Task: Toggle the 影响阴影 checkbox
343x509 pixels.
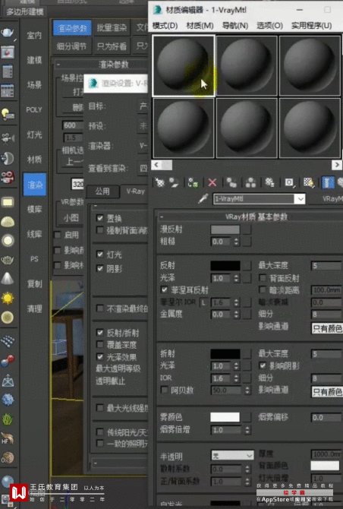Action: 263,365
